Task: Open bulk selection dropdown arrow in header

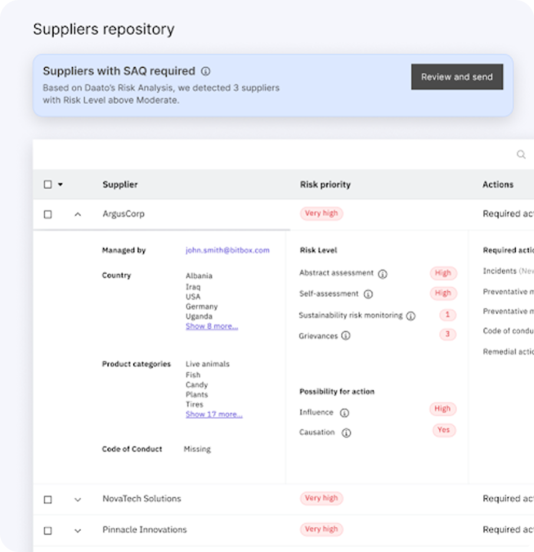Action: click(x=60, y=185)
